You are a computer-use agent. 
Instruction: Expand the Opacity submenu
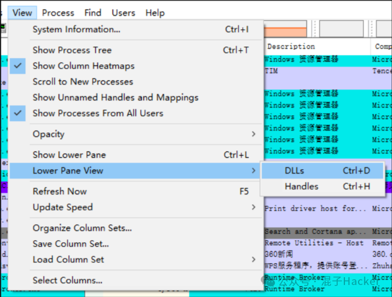click(136, 134)
